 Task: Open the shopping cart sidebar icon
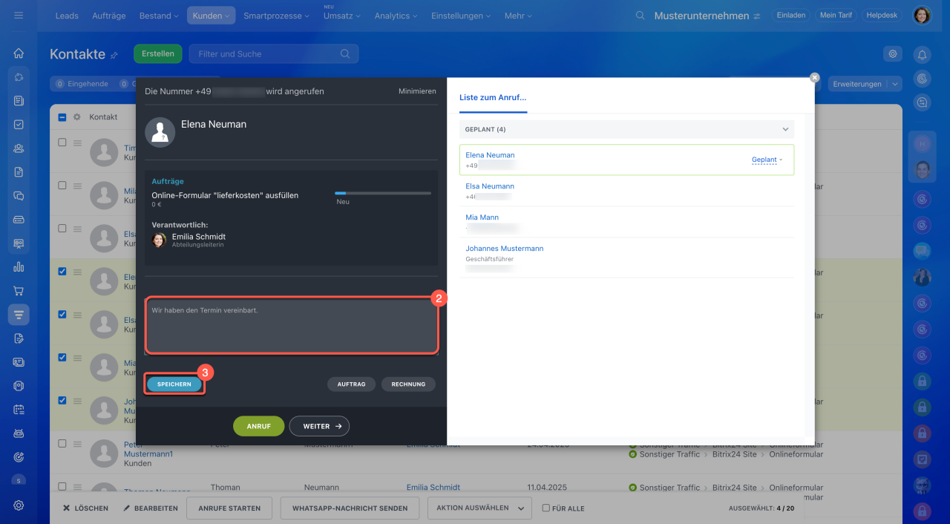click(x=19, y=291)
